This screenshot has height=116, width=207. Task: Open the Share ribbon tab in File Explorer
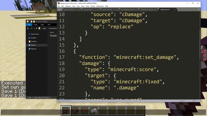point(42,24)
